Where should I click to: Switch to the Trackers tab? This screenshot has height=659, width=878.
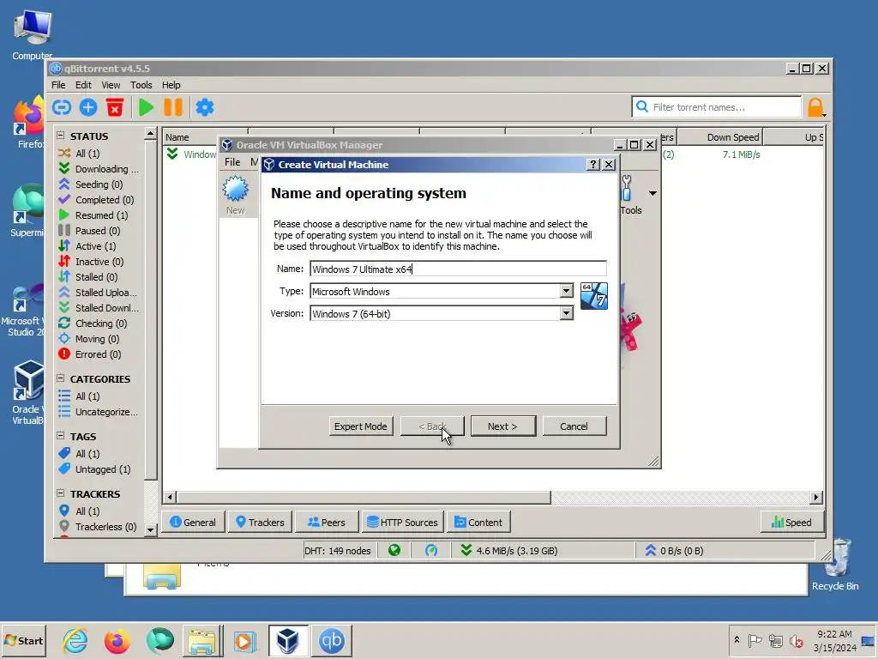pos(261,523)
